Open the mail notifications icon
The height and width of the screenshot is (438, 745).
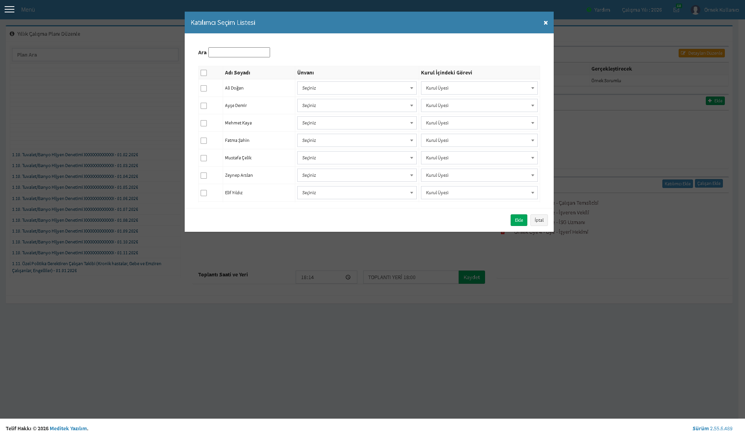[676, 10]
